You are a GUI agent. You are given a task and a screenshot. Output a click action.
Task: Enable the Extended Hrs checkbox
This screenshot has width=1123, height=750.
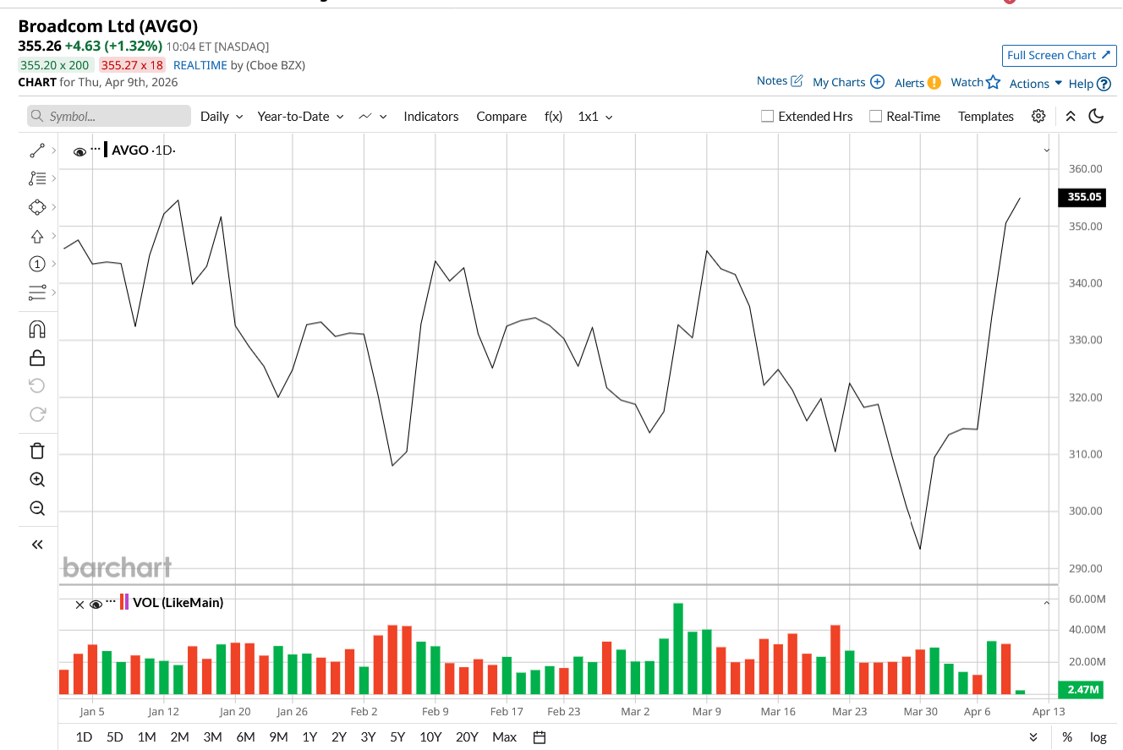tap(768, 117)
